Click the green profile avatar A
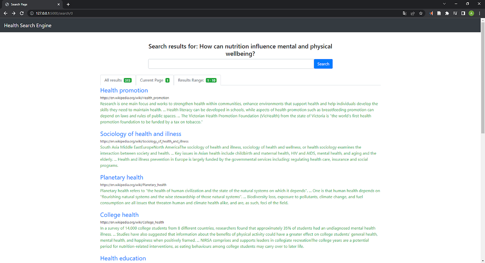The height and width of the screenshot is (263, 485). pyautogui.click(x=471, y=13)
